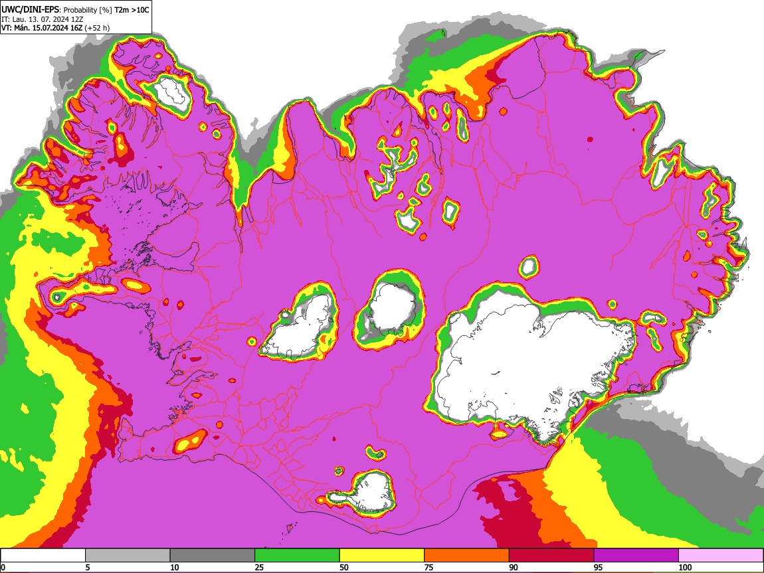
Task: Click the orange 75-90% legend swatch
Action: pyautogui.click(x=467, y=556)
